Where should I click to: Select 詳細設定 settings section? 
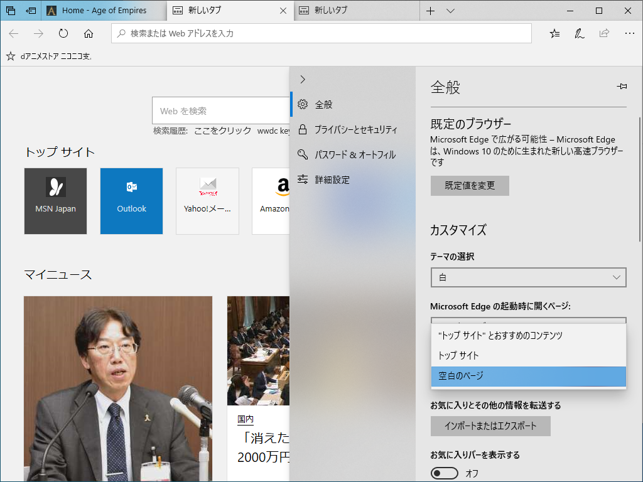point(353,179)
